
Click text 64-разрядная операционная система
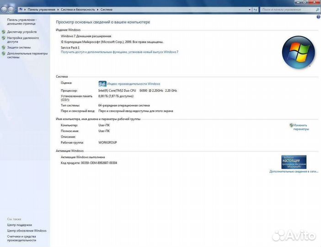[124, 106]
